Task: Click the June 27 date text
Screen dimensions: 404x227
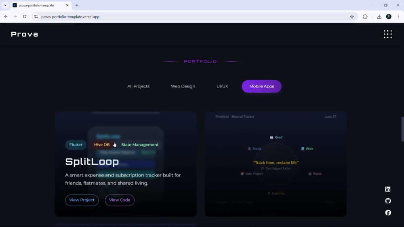Action: 330,117
